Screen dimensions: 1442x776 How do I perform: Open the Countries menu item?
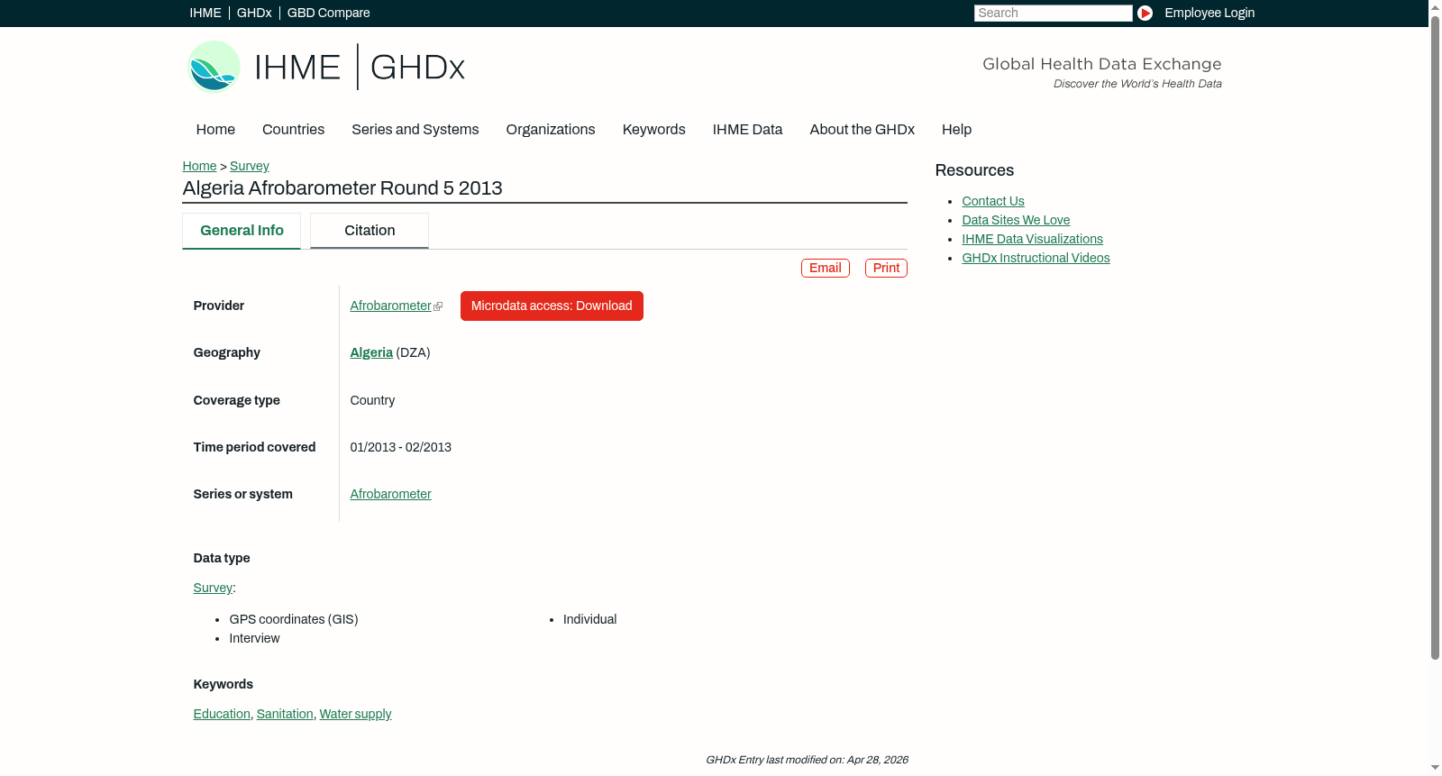tap(293, 130)
